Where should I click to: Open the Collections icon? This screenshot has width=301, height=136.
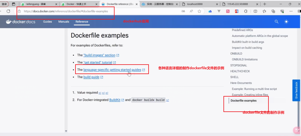pyautogui.click(x=273, y=11)
